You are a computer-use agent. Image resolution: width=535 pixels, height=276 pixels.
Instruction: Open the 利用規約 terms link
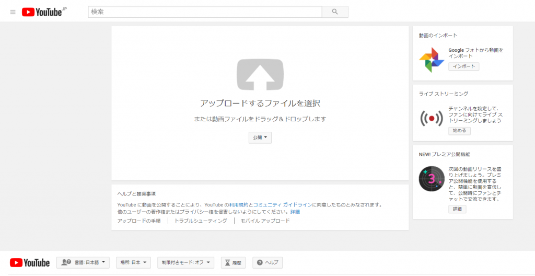click(238, 205)
